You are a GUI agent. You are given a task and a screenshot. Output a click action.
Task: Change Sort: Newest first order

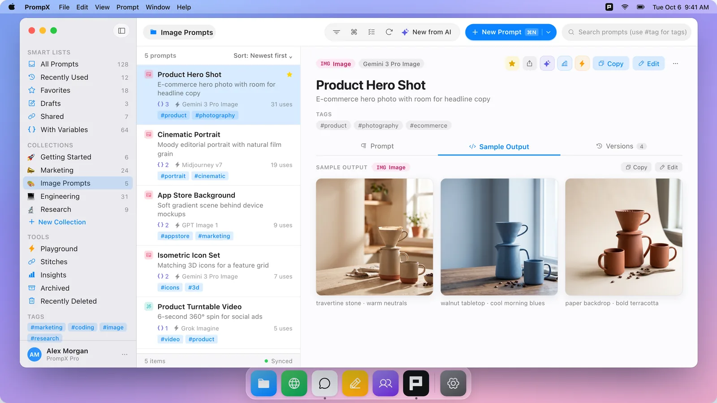[263, 56]
